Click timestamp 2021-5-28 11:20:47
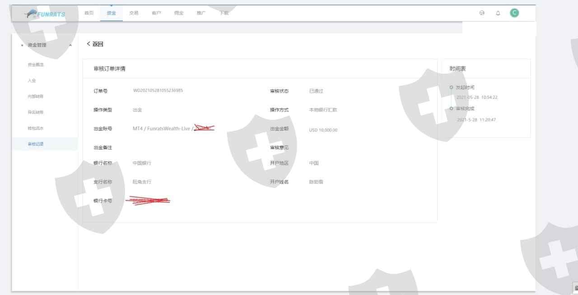 476,120
